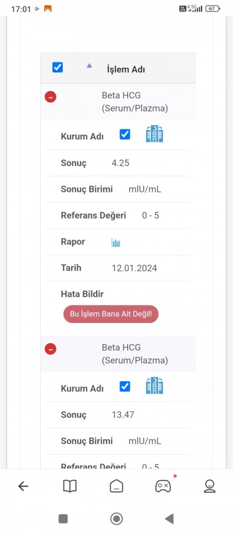Open the profile face icon
Image resolution: width=233 pixels, height=534 pixels.
point(210,486)
